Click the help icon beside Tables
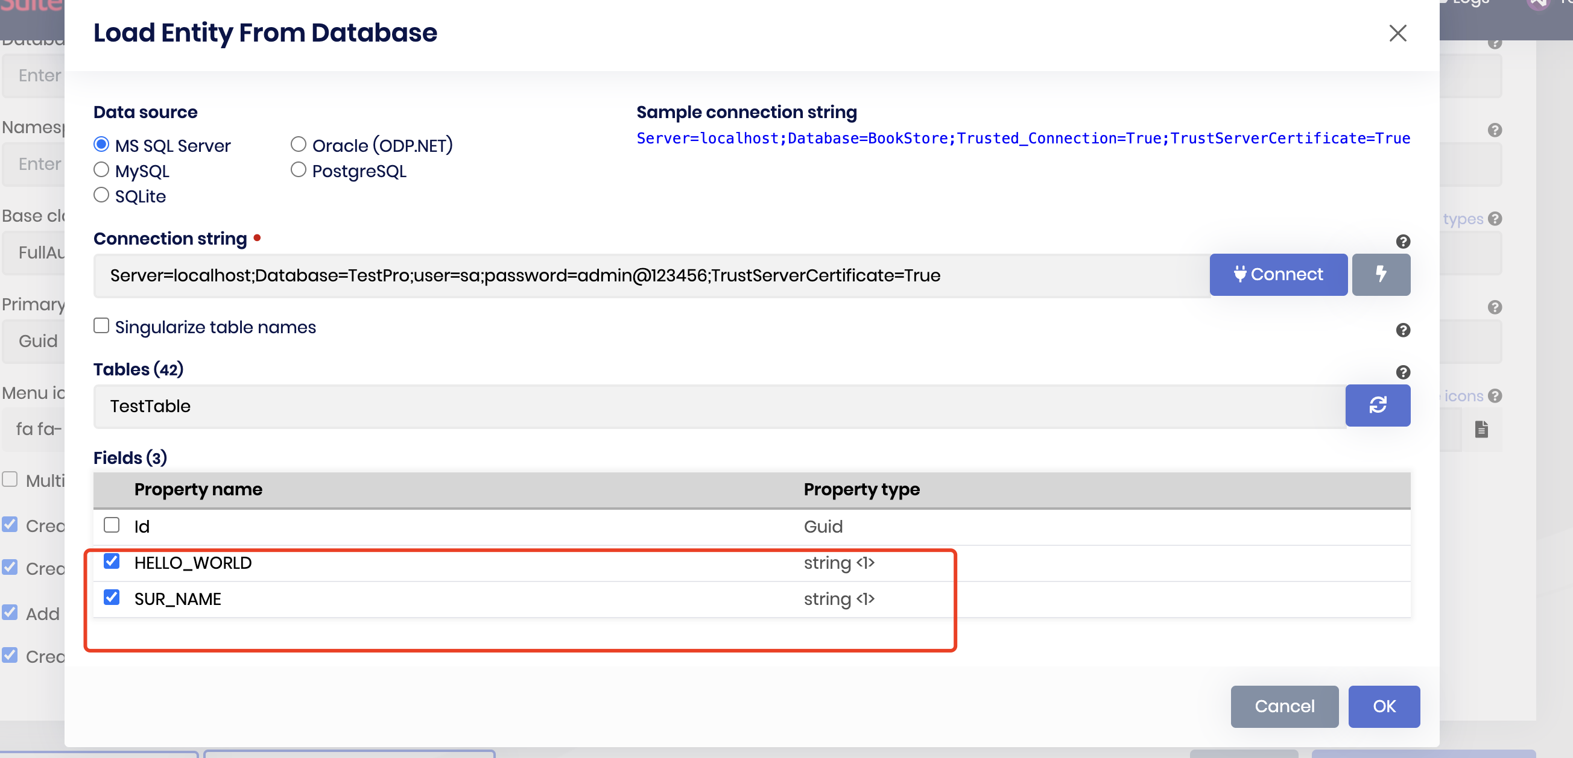 pos(1403,372)
